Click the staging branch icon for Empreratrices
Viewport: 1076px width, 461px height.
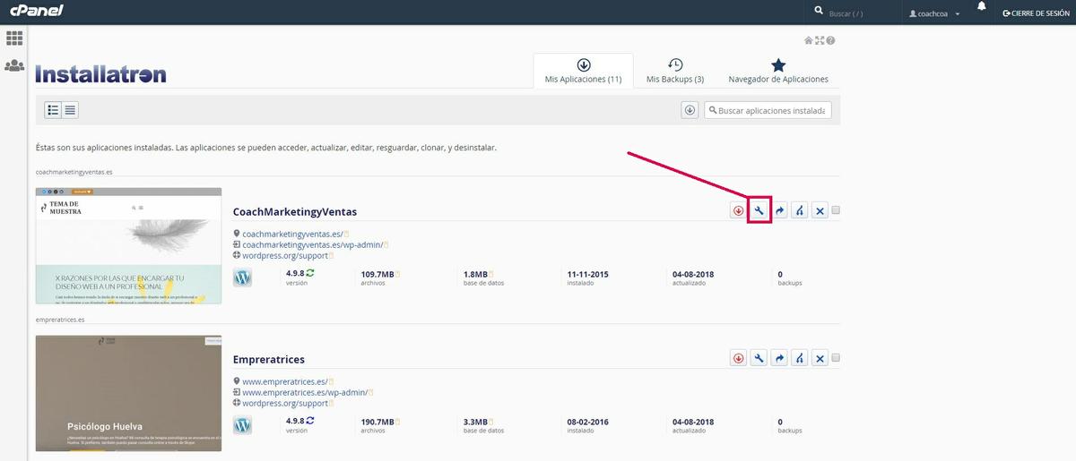[799, 358]
